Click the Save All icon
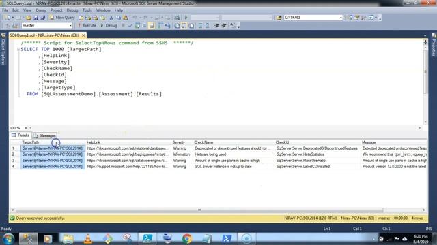The height and width of the screenshot is (245, 437). click(x=42, y=18)
